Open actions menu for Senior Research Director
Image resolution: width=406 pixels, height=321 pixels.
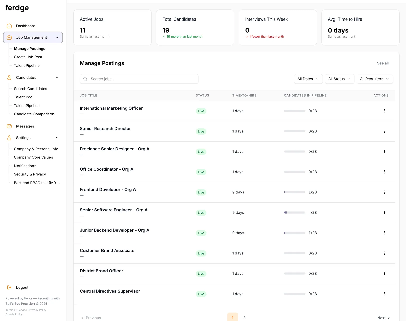[x=384, y=131]
